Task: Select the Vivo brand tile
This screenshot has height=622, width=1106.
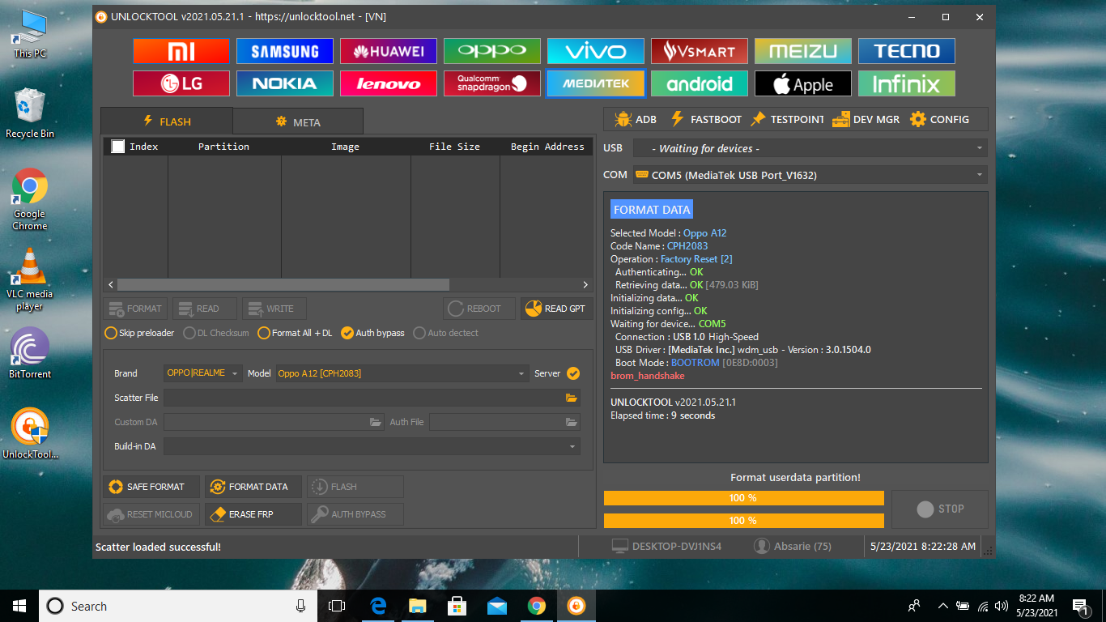Action: 596,51
